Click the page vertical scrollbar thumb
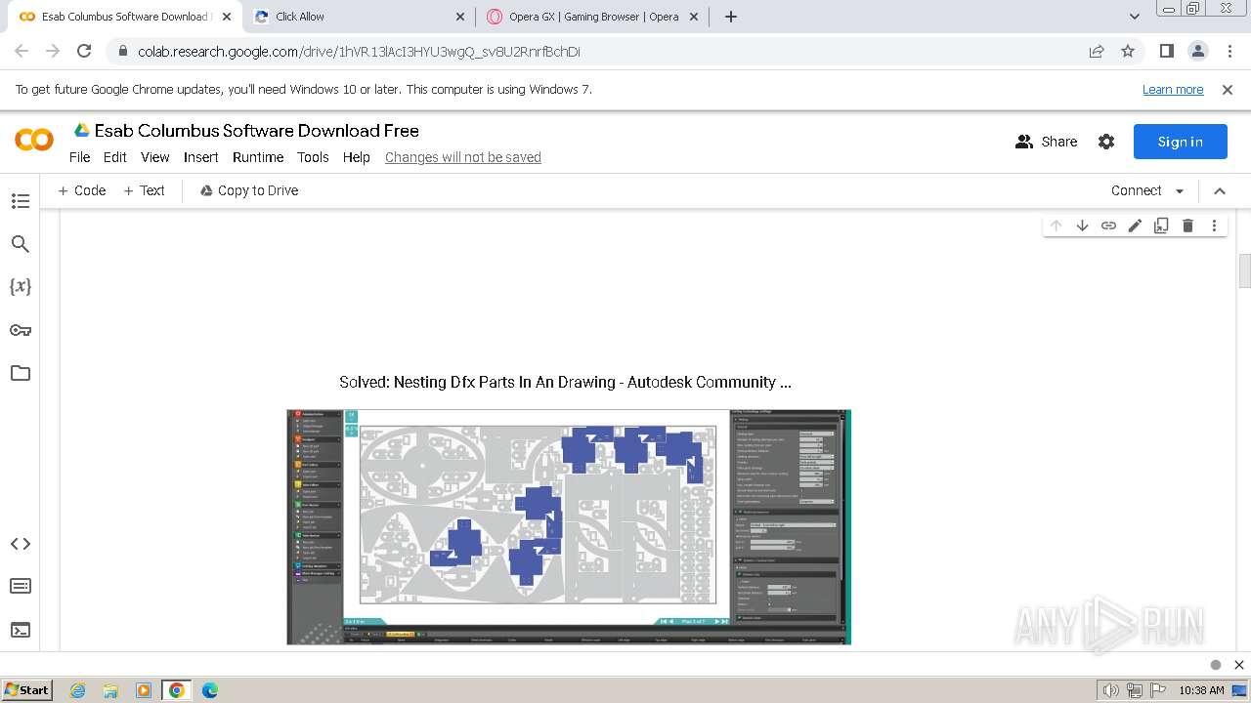This screenshot has height=703, width=1251. [x=1244, y=271]
